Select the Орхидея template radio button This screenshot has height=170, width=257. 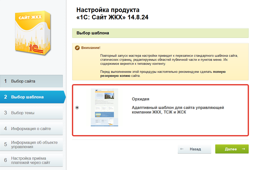[77, 107]
